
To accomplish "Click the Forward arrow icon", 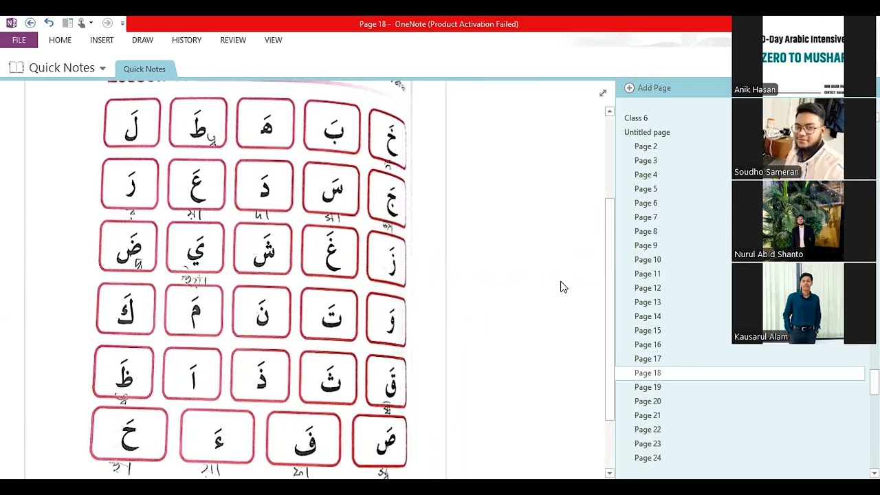I will coord(107,23).
